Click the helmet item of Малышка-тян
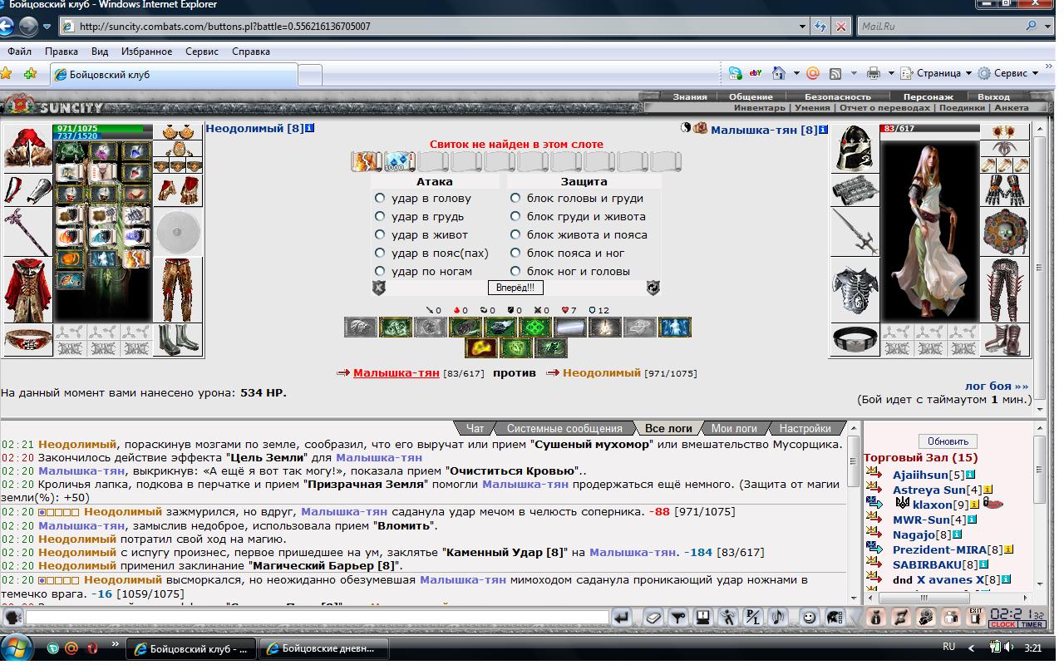This screenshot has height=665, width=1064. (x=854, y=149)
